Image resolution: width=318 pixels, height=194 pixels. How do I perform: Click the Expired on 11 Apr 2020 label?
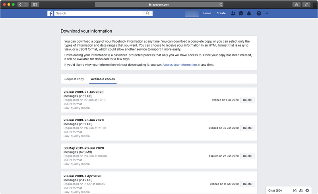[x=224, y=184]
